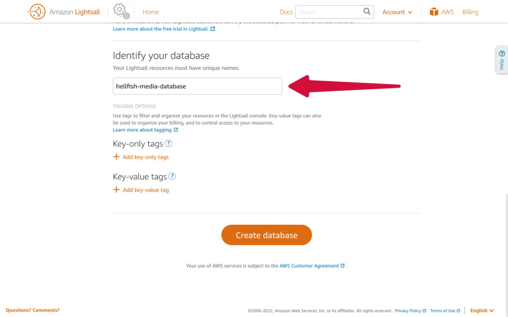This screenshot has width=508, height=317.
Task: Click the plus icon for key-value tag
Action: click(117, 190)
